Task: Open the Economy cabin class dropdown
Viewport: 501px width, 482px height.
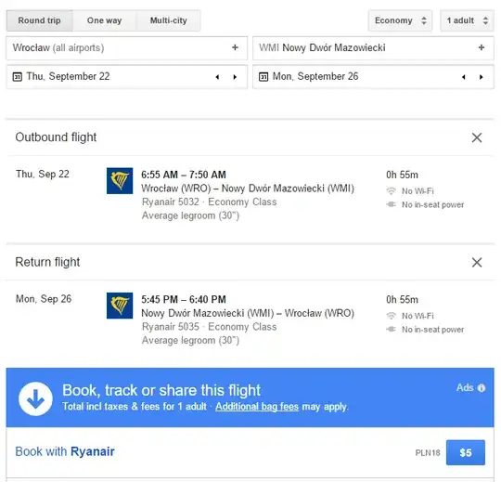Action: click(400, 20)
